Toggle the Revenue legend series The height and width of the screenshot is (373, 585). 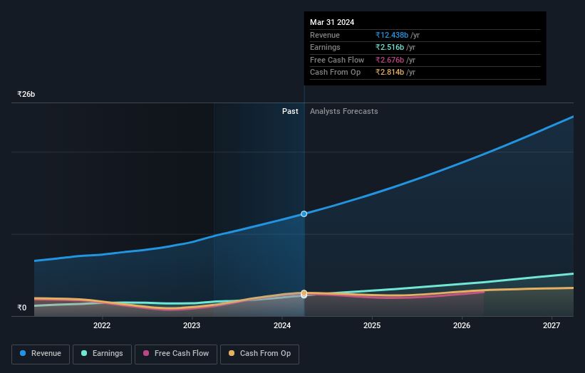pos(41,354)
